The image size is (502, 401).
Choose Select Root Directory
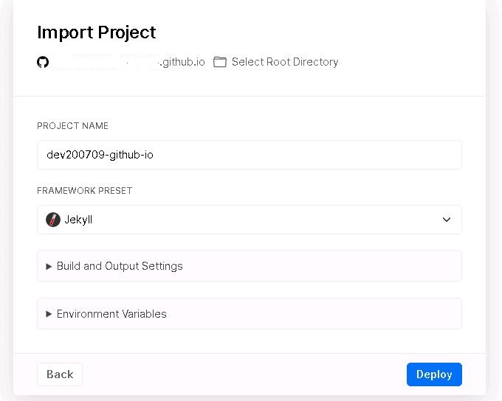click(x=285, y=62)
